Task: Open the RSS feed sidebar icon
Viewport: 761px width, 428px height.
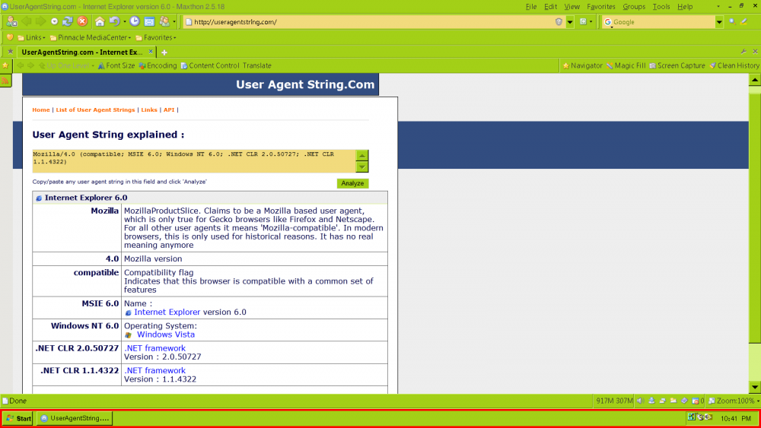Action: [x=5, y=81]
